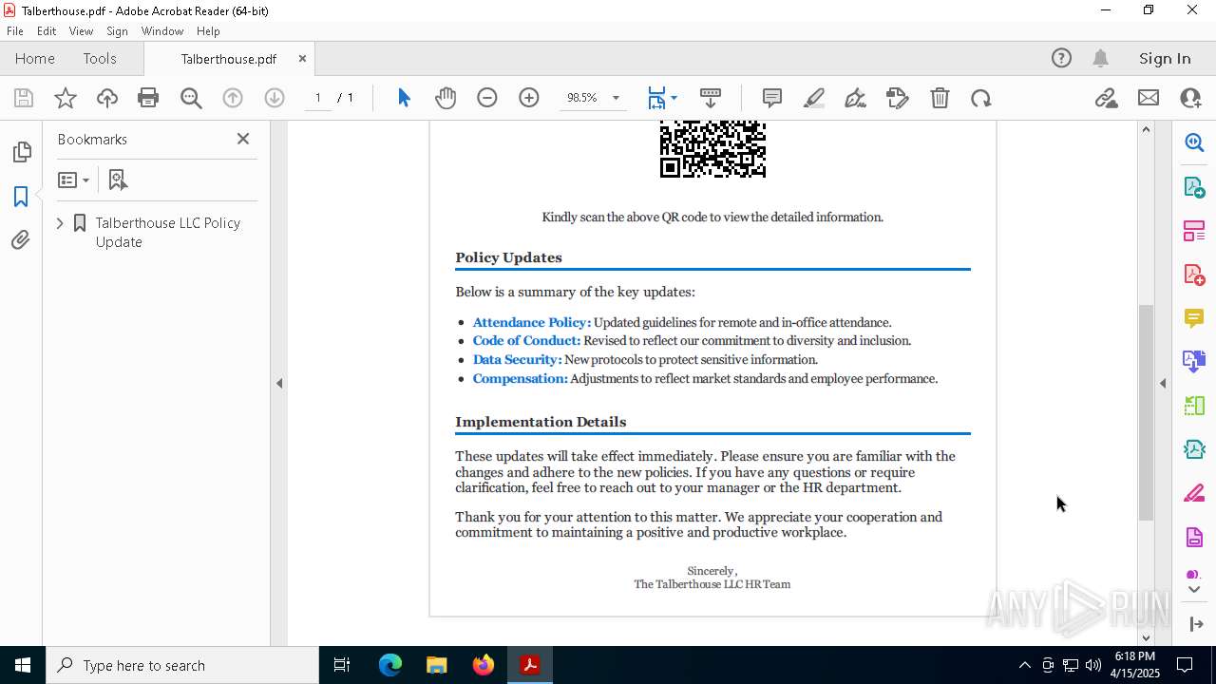This screenshot has height=684, width=1216.
Task: Click the scrolling mode icon
Action: tap(711, 98)
